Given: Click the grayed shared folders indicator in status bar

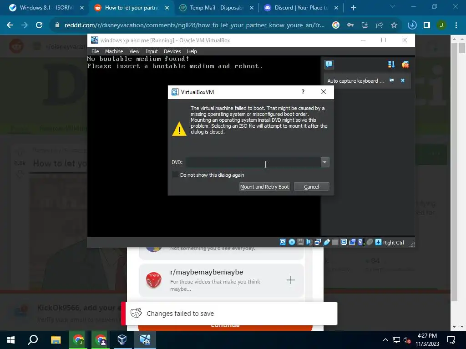Looking at the screenshot, I should click(335, 242).
